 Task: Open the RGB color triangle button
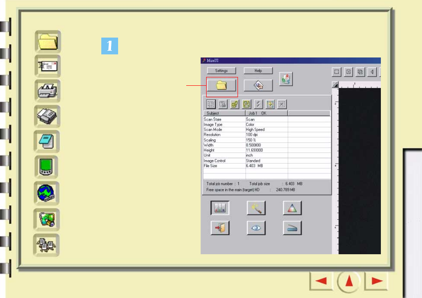point(292,208)
